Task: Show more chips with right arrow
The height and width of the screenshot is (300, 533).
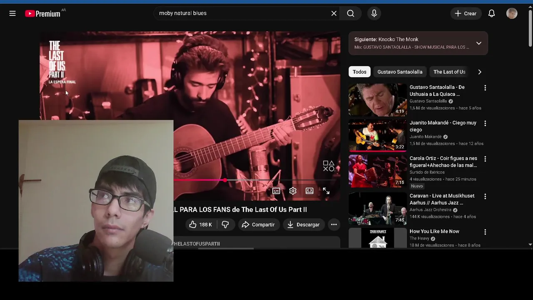Action: (480, 72)
